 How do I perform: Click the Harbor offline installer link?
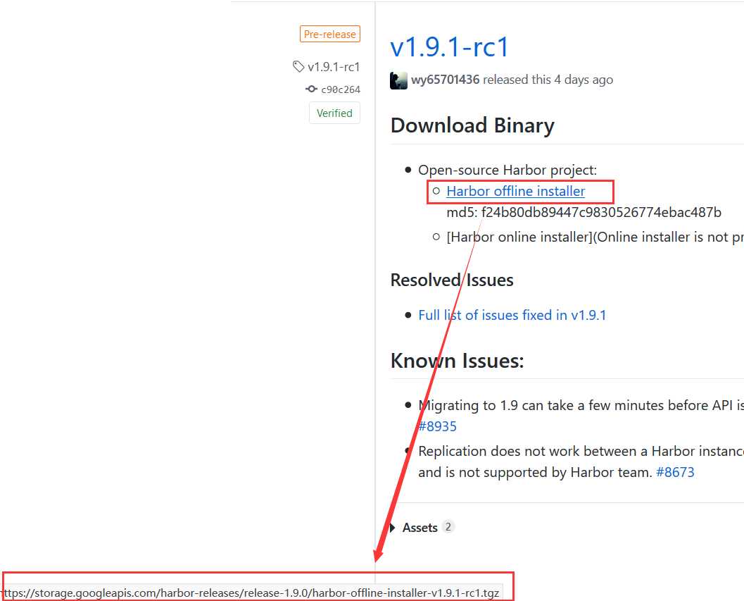[x=515, y=191]
